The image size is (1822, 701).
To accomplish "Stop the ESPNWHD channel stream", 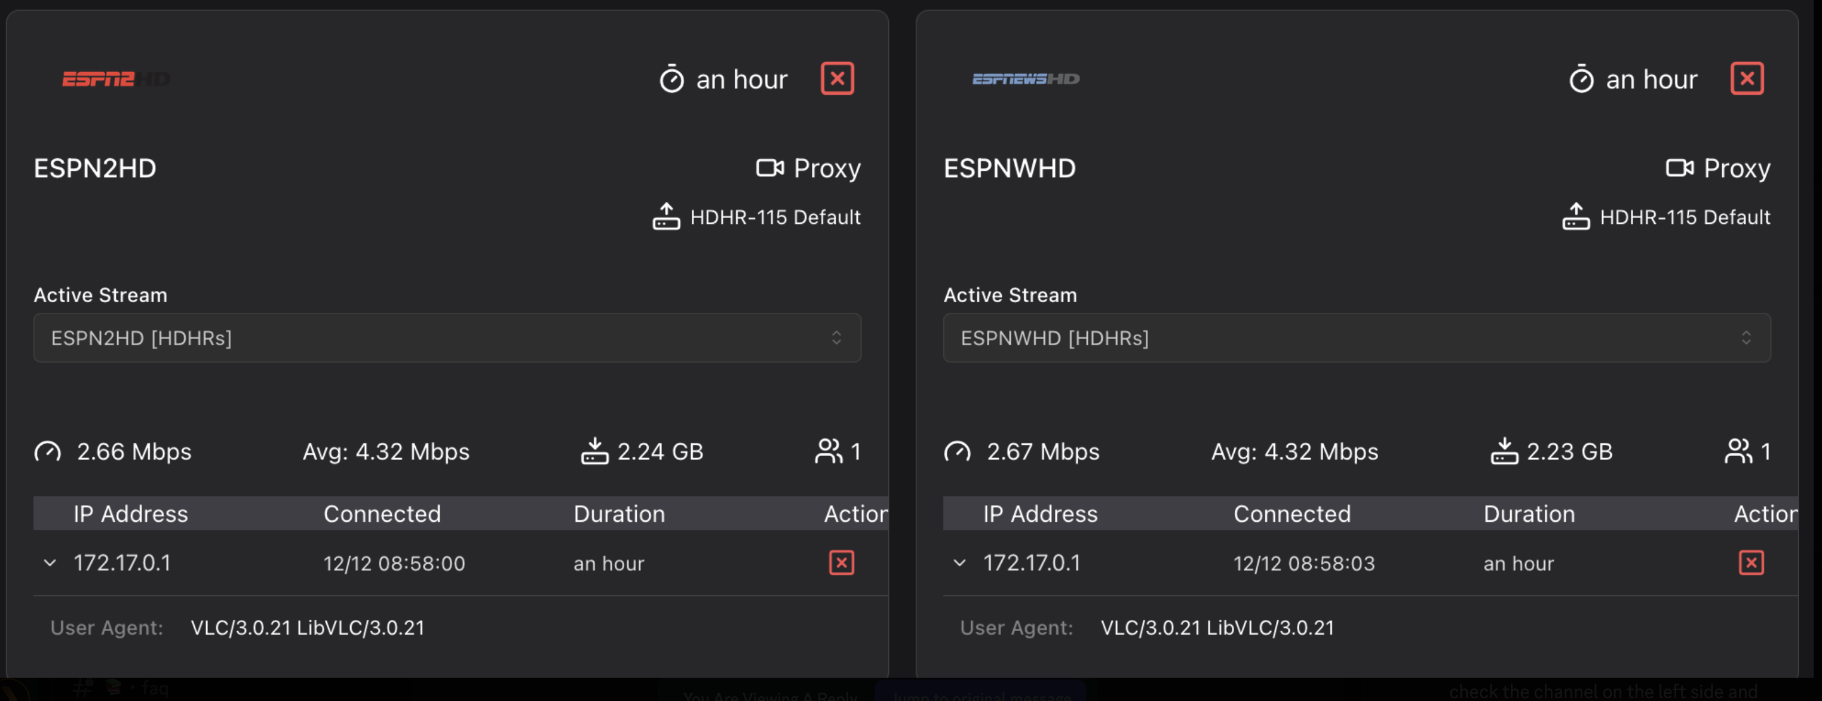I will tap(1746, 78).
